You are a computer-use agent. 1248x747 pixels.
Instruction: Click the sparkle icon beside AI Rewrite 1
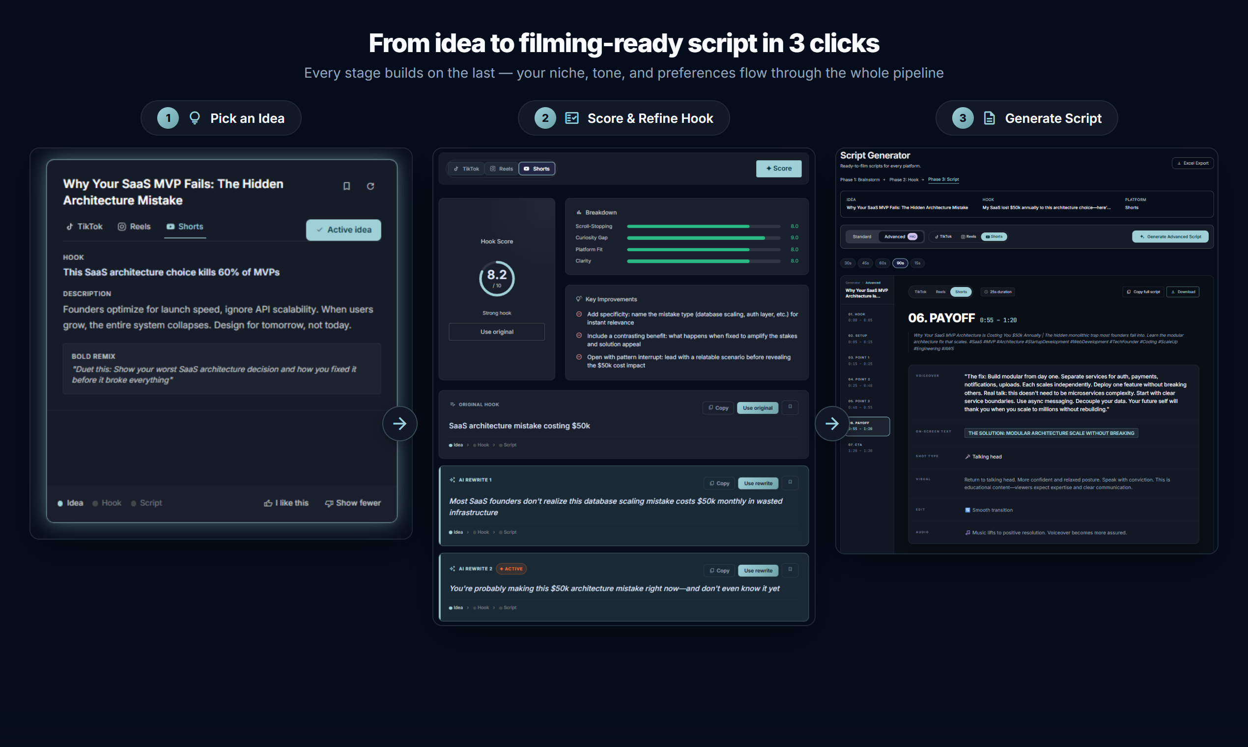point(453,480)
